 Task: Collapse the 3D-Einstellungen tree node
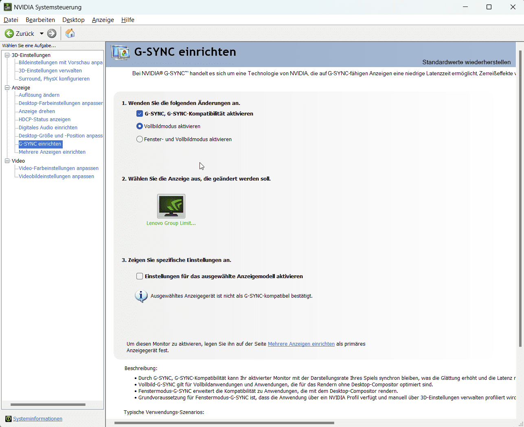[x=7, y=55]
